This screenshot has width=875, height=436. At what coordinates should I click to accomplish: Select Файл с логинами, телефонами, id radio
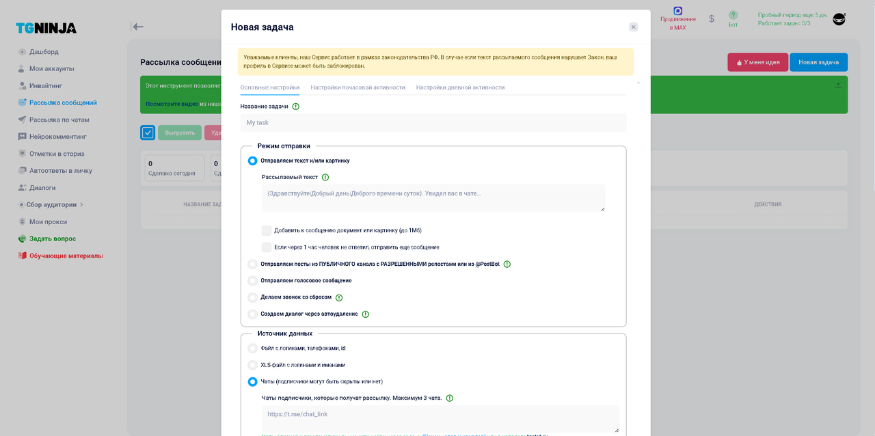[x=252, y=348]
